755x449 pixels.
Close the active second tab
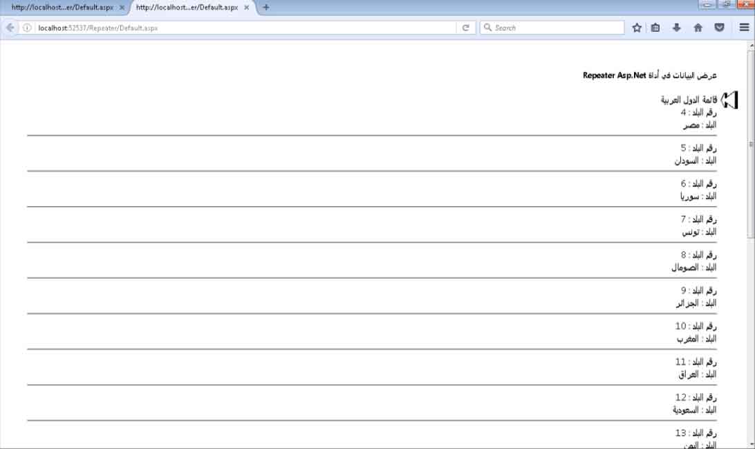tap(246, 8)
